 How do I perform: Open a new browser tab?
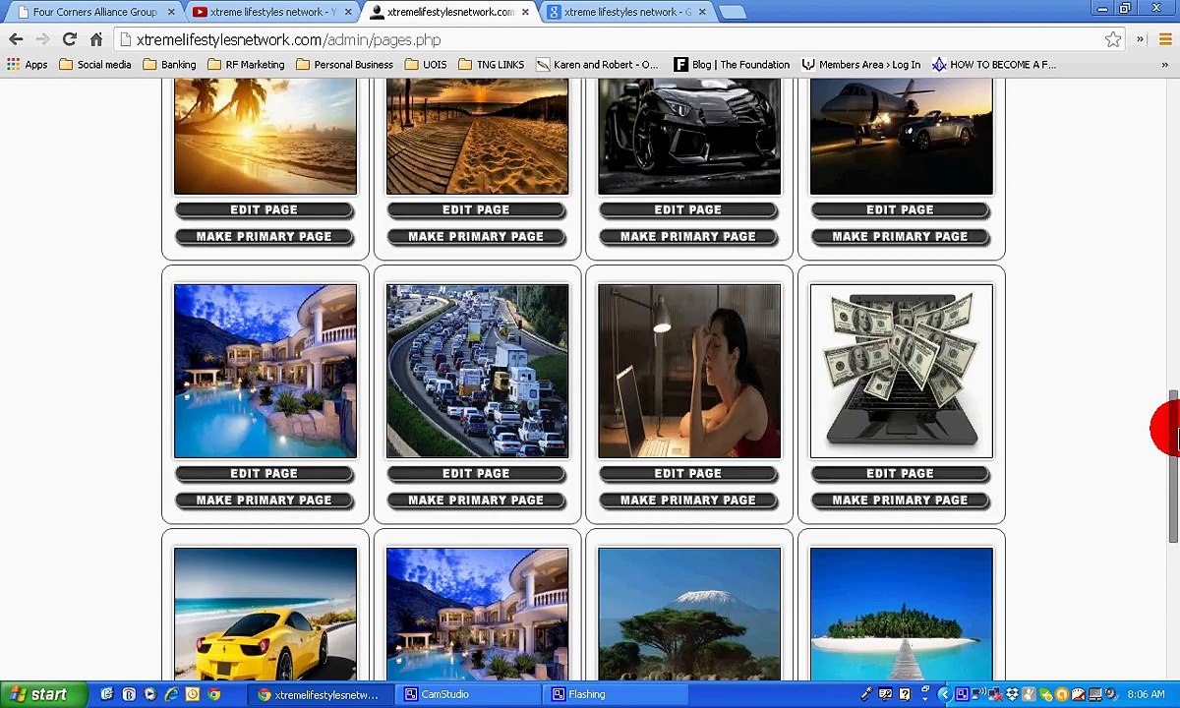(732, 12)
